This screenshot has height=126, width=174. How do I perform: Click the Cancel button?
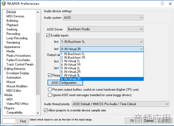point(149,121)
